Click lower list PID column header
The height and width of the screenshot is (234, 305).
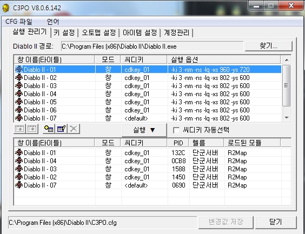pos(178,143)
